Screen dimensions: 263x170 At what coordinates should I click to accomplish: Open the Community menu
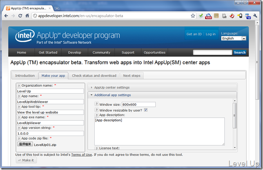point(101,52)
